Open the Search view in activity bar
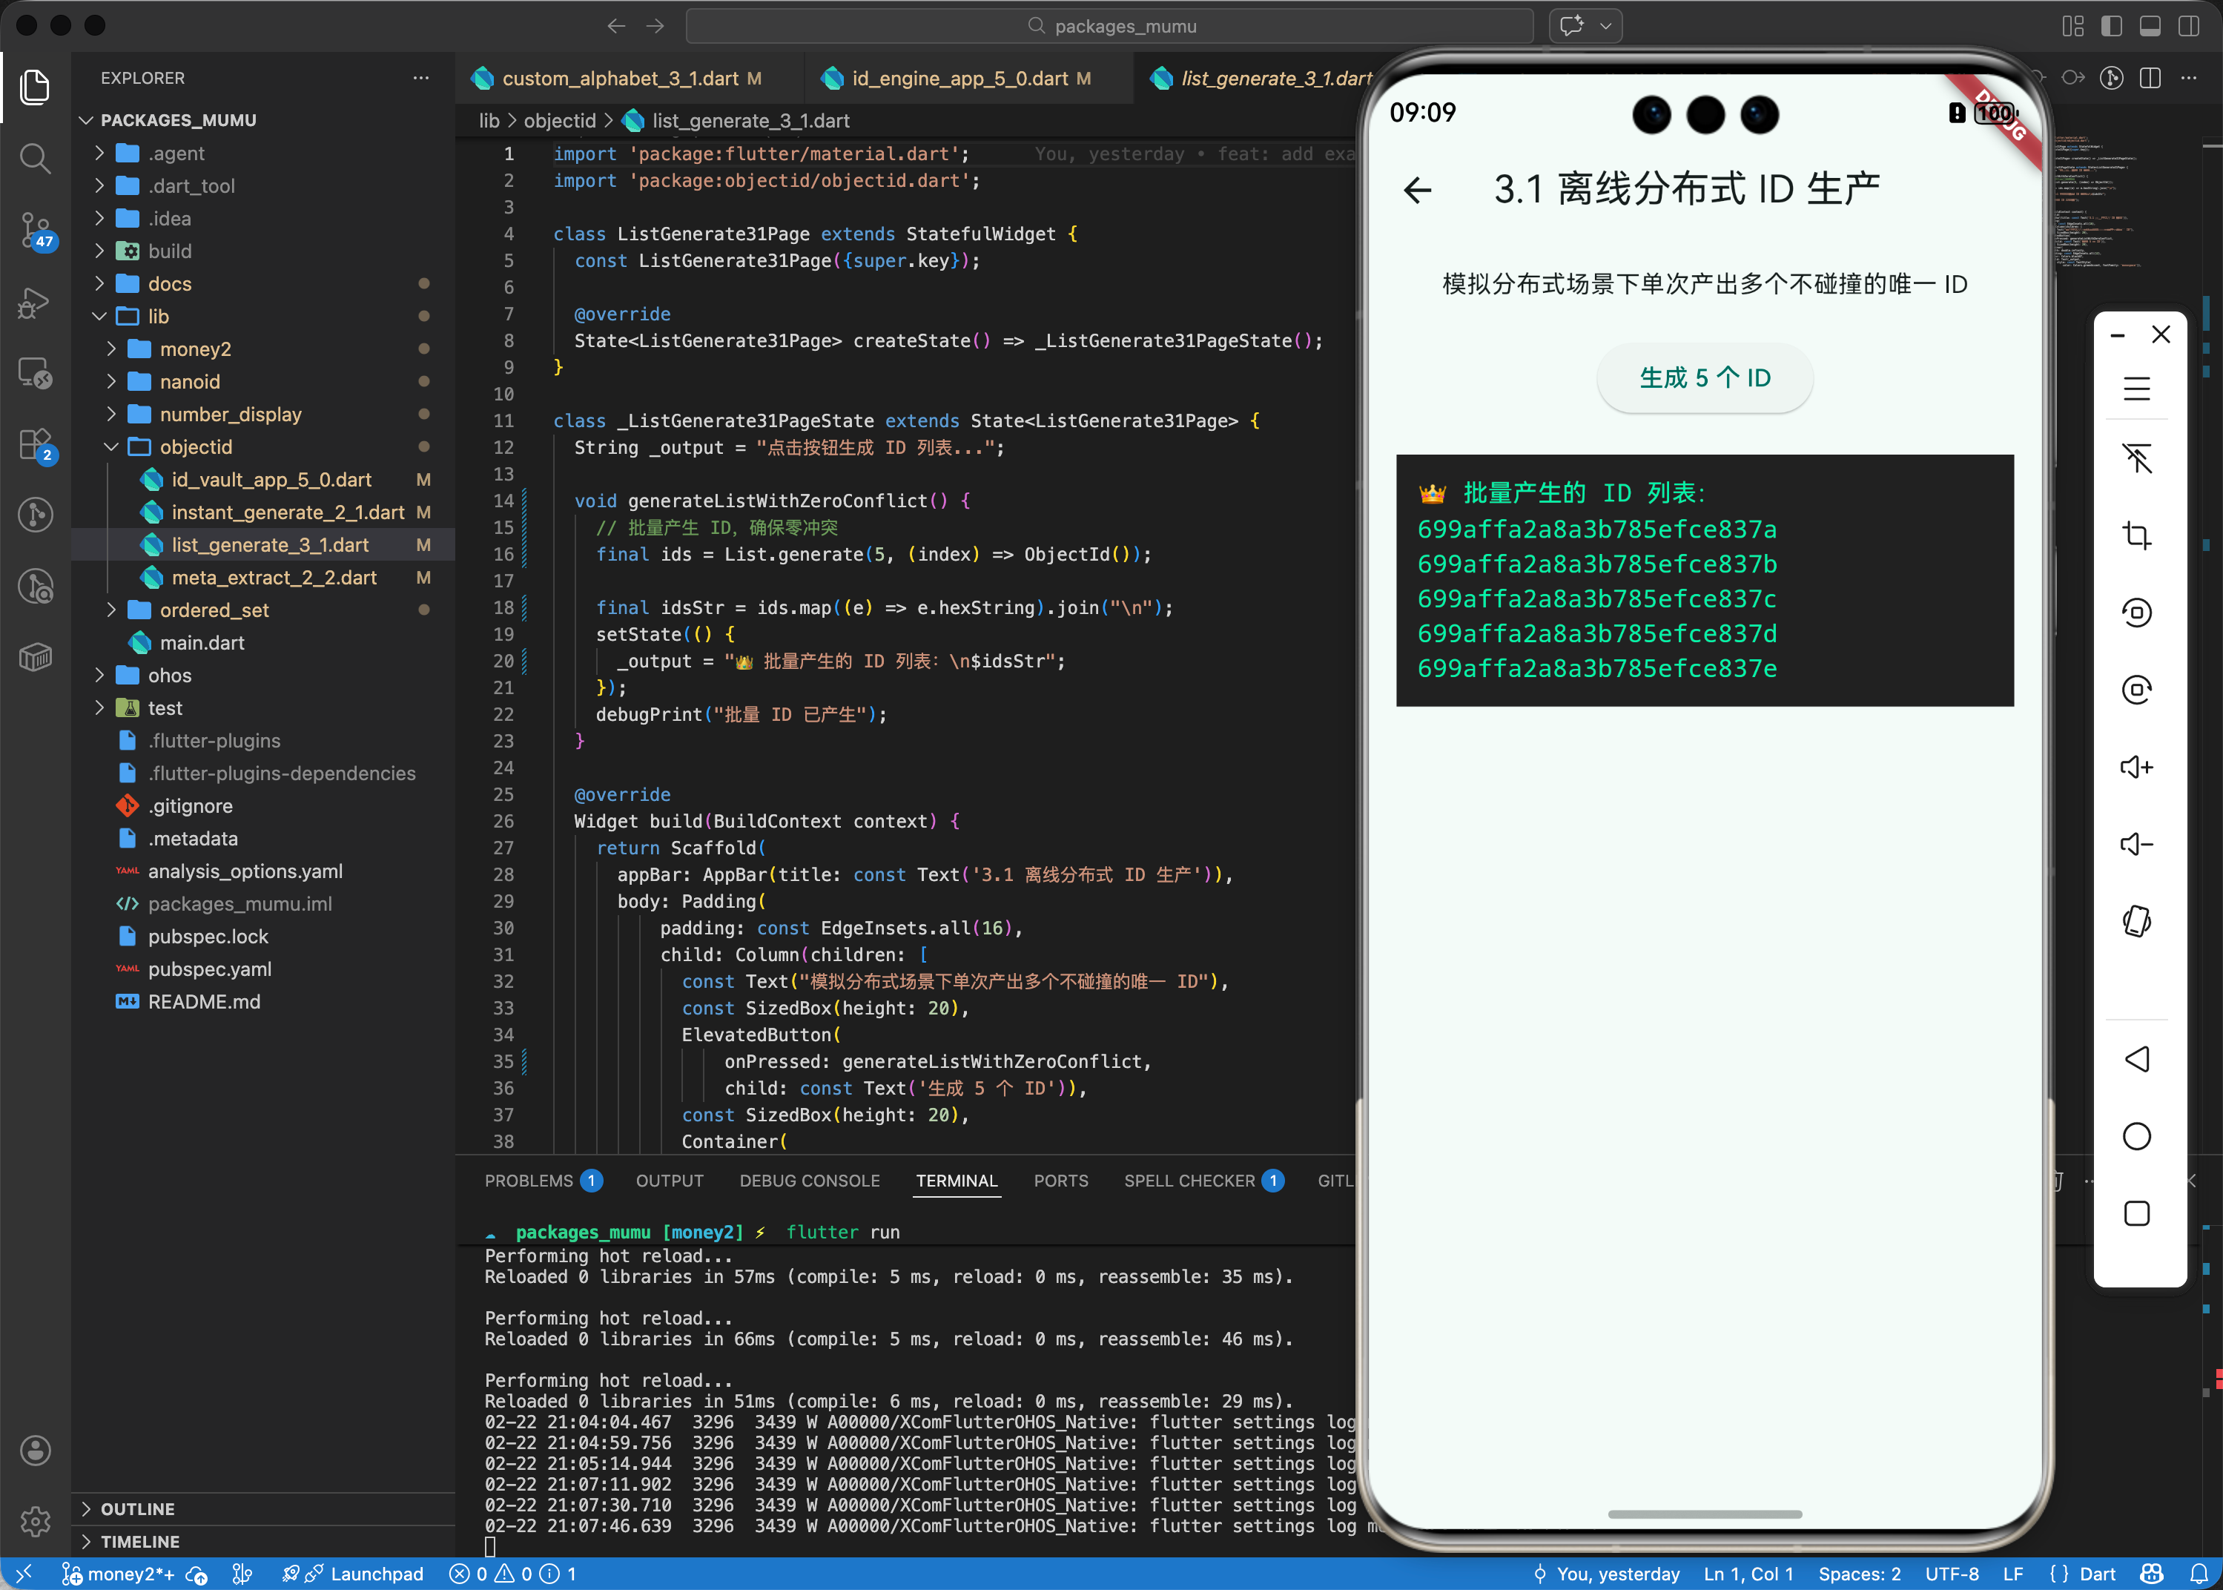 (x=36, y=158)
